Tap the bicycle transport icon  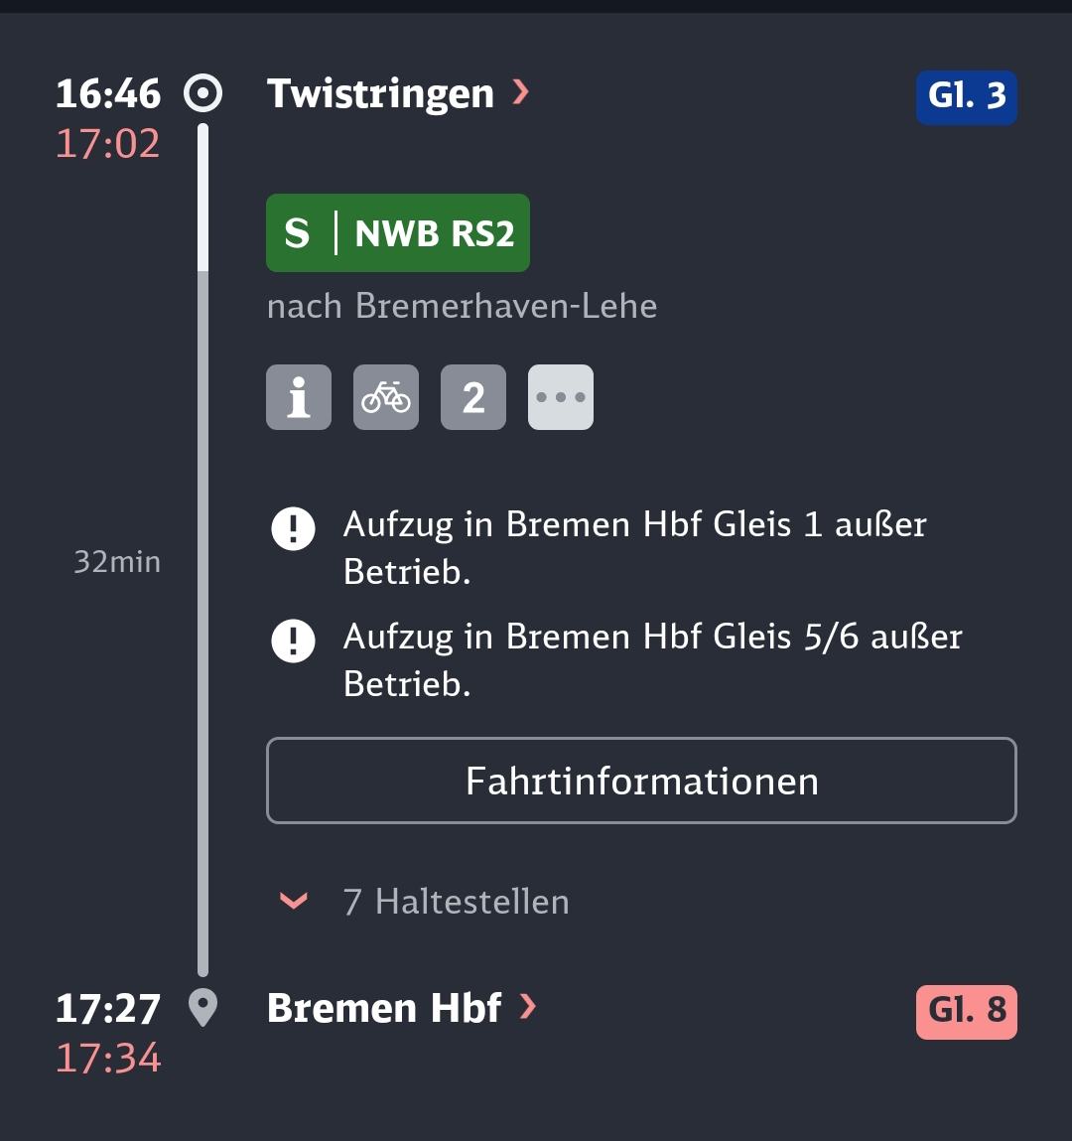[x=386, y=397]
